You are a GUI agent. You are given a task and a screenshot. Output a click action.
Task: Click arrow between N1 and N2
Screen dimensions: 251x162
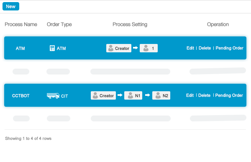(x=147, y=95)
